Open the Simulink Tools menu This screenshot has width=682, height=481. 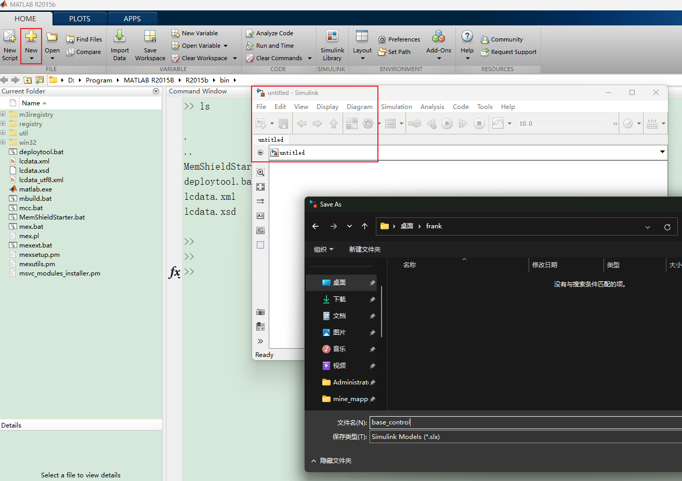485,107
